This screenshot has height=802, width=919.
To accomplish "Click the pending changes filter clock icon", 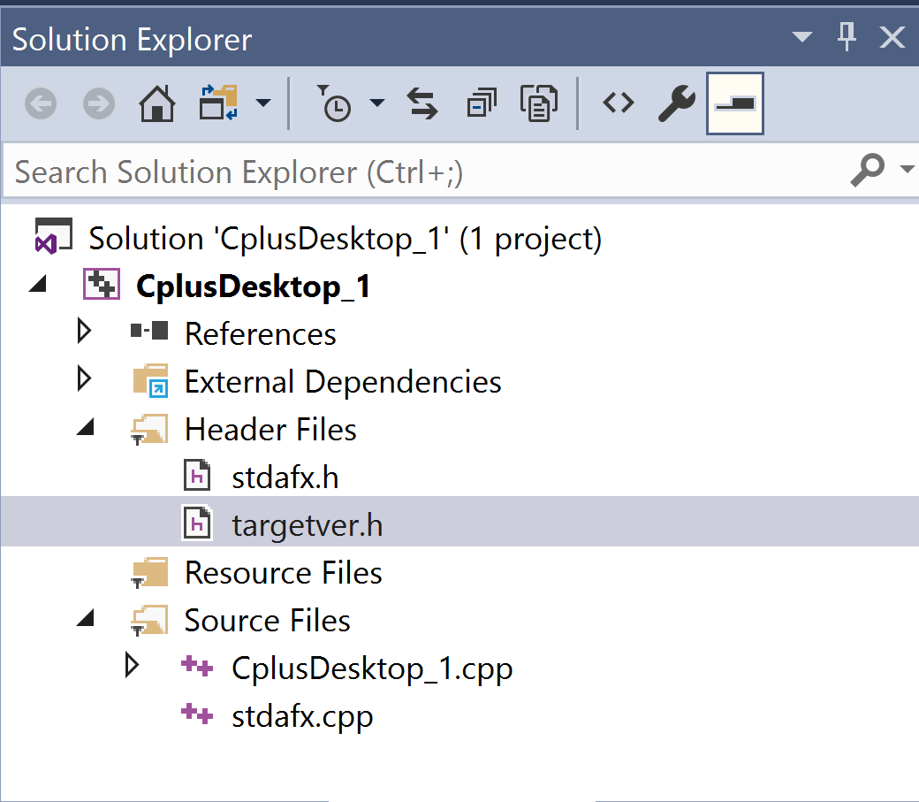I will point(336,103).
